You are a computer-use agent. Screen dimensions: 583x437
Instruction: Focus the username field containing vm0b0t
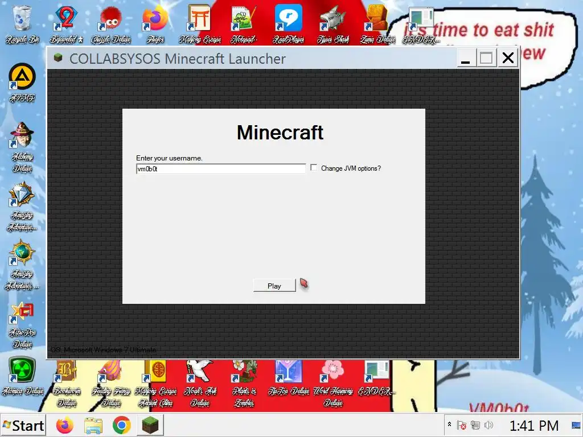pos(221,168)
